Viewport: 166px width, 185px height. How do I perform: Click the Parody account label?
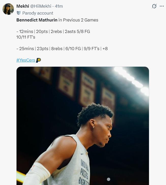[x=38, y=13]
